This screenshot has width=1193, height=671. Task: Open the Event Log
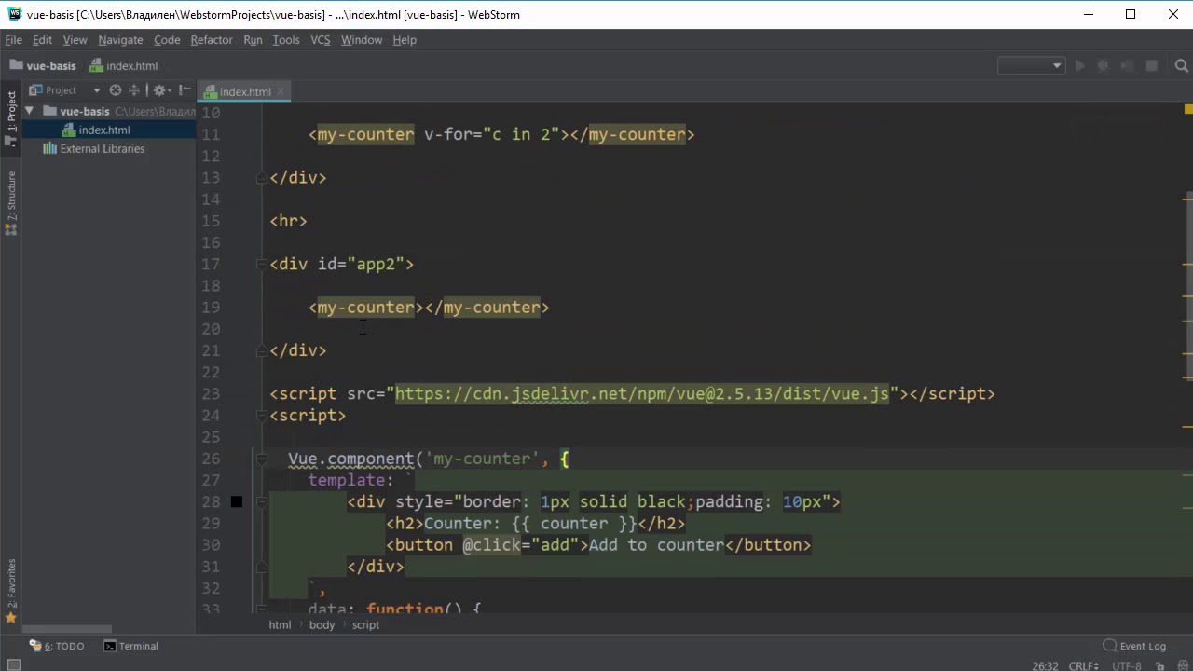pos(1134,646)
